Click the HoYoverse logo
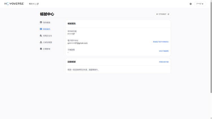Screen dimensions: 212x119 point(14,4)
